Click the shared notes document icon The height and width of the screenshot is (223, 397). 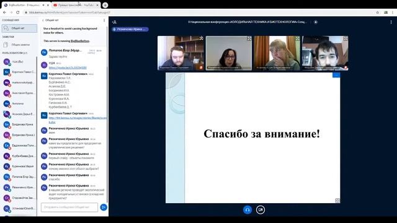point(6,45)
